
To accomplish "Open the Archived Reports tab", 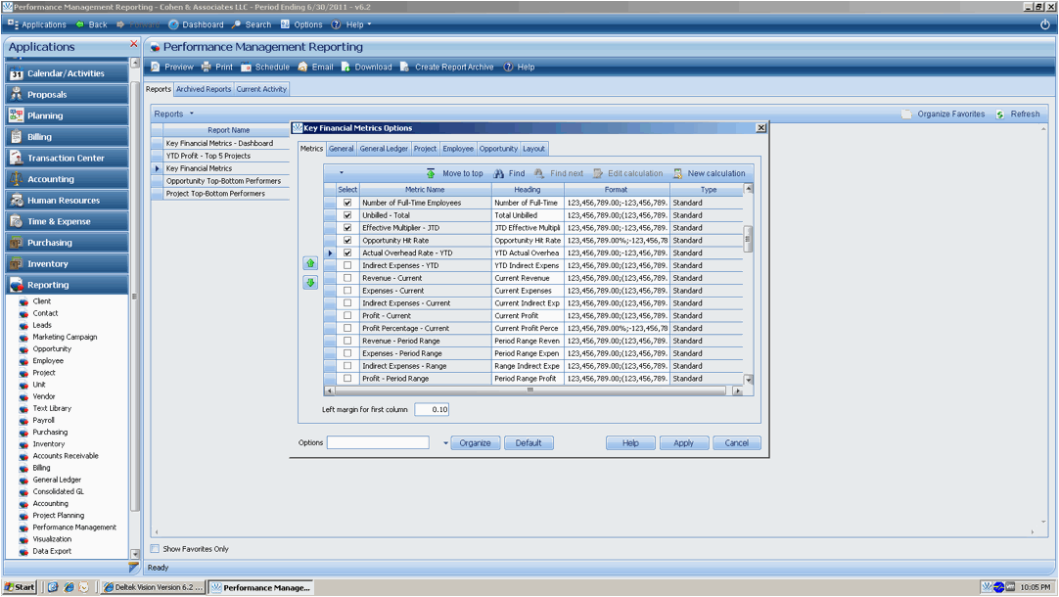I will click(204, 89).
